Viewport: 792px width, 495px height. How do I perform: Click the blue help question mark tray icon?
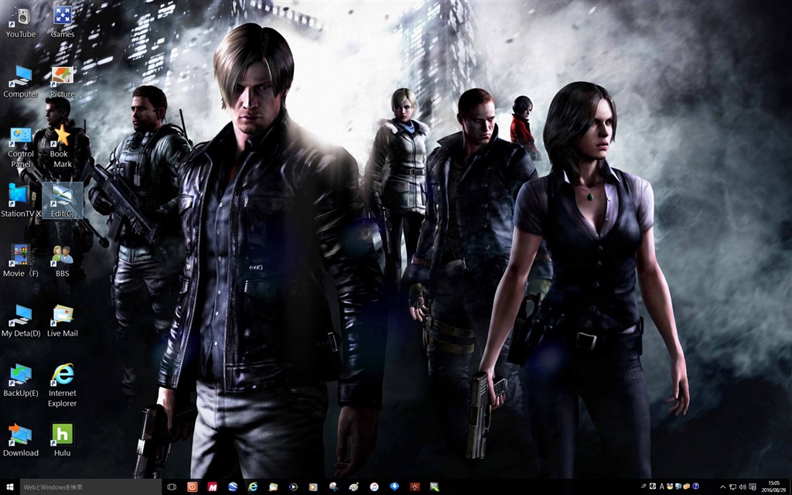pos(695,486)
